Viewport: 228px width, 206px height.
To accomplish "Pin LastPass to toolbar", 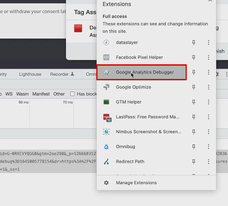I will tap(194, 117).
